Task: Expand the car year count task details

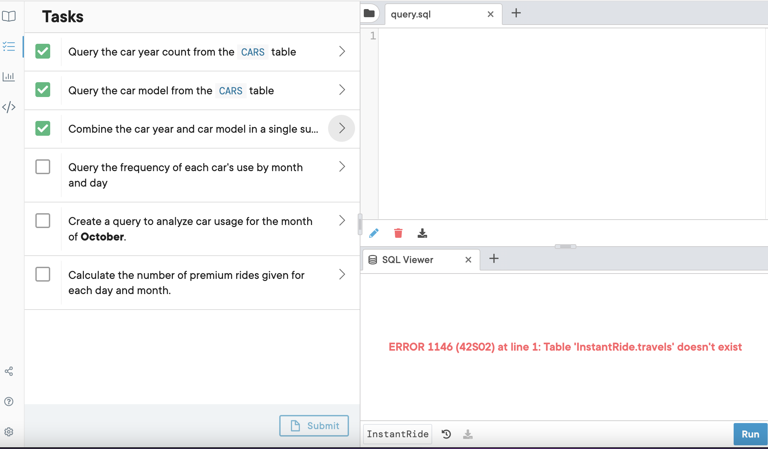Action: click(x=342, y=51)
